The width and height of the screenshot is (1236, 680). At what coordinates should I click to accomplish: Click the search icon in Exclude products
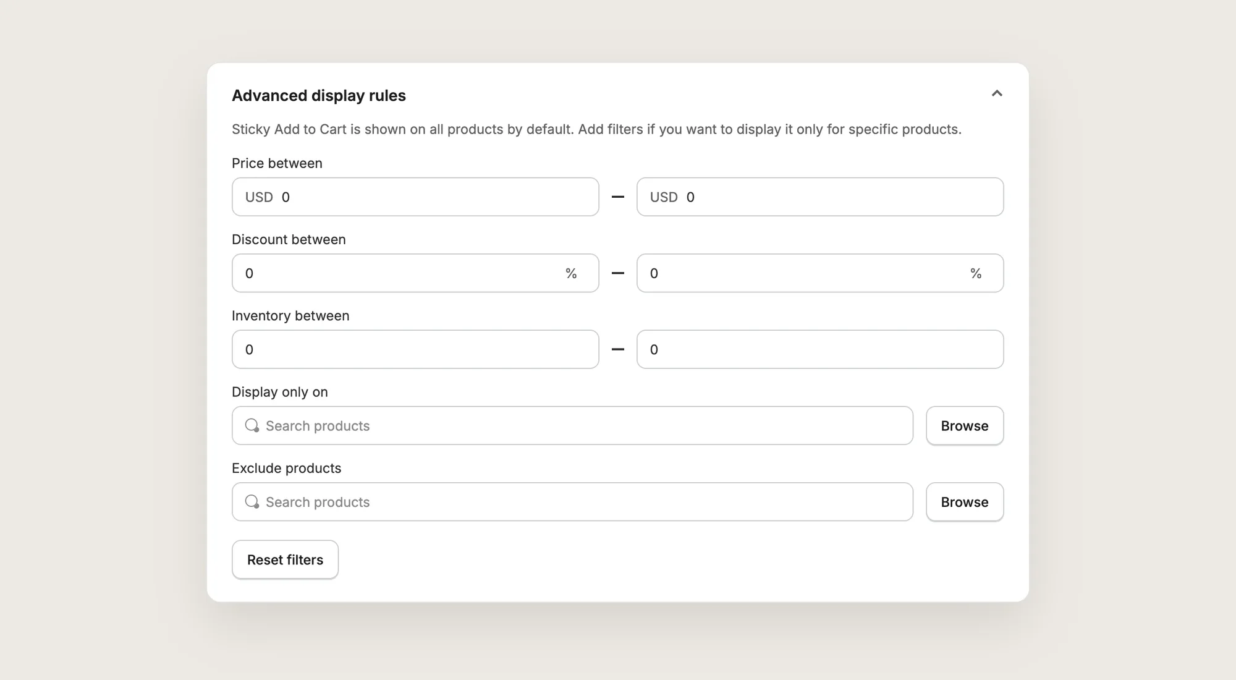(252, 501)
